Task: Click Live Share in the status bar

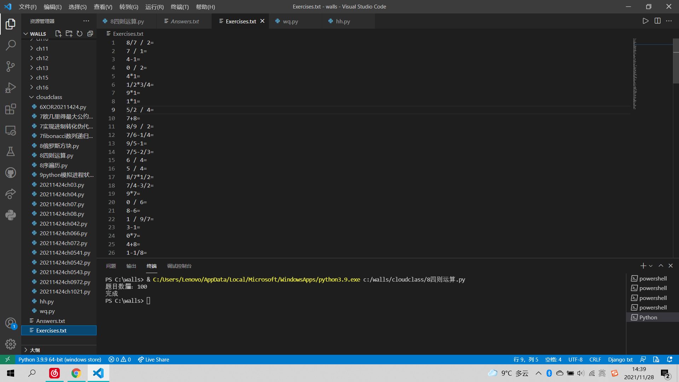Action: click(x=153, y=359)
